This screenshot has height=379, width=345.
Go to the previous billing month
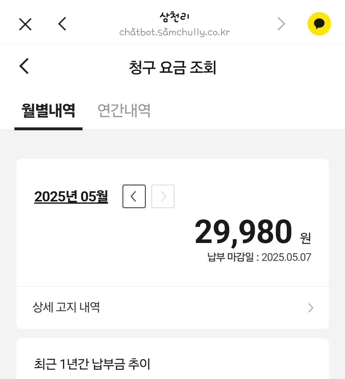pos(134,196)
